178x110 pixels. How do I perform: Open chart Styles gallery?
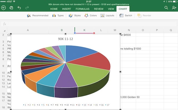[75, 15]
